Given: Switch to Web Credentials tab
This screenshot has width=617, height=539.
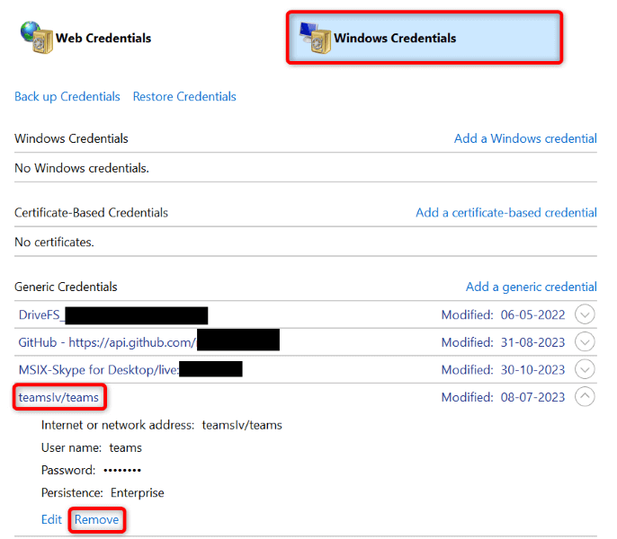Looking at the screenshot, I should point(103,38).
